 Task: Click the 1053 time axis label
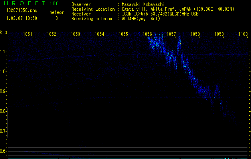coord(75,34)
